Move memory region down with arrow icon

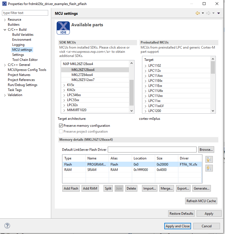209,168
